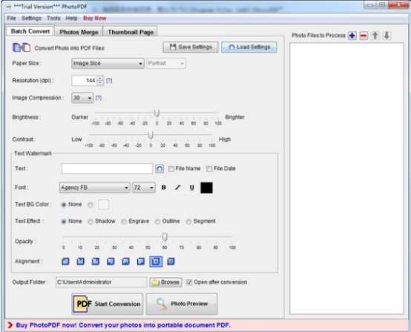Select Outline text effect

[157, 222]
